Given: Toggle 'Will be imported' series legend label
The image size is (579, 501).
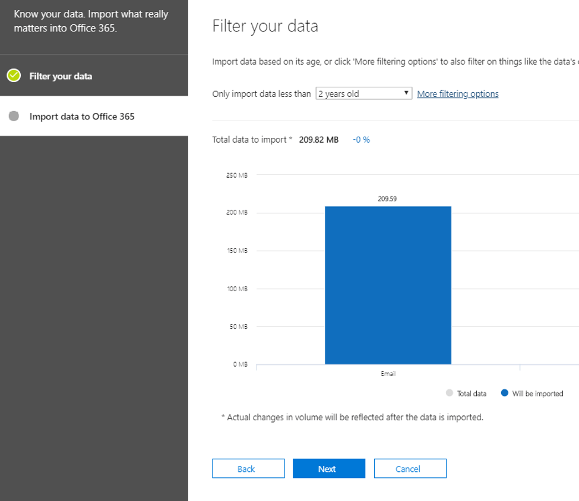Looking at the screenshot, I should [x=537, y=393].
